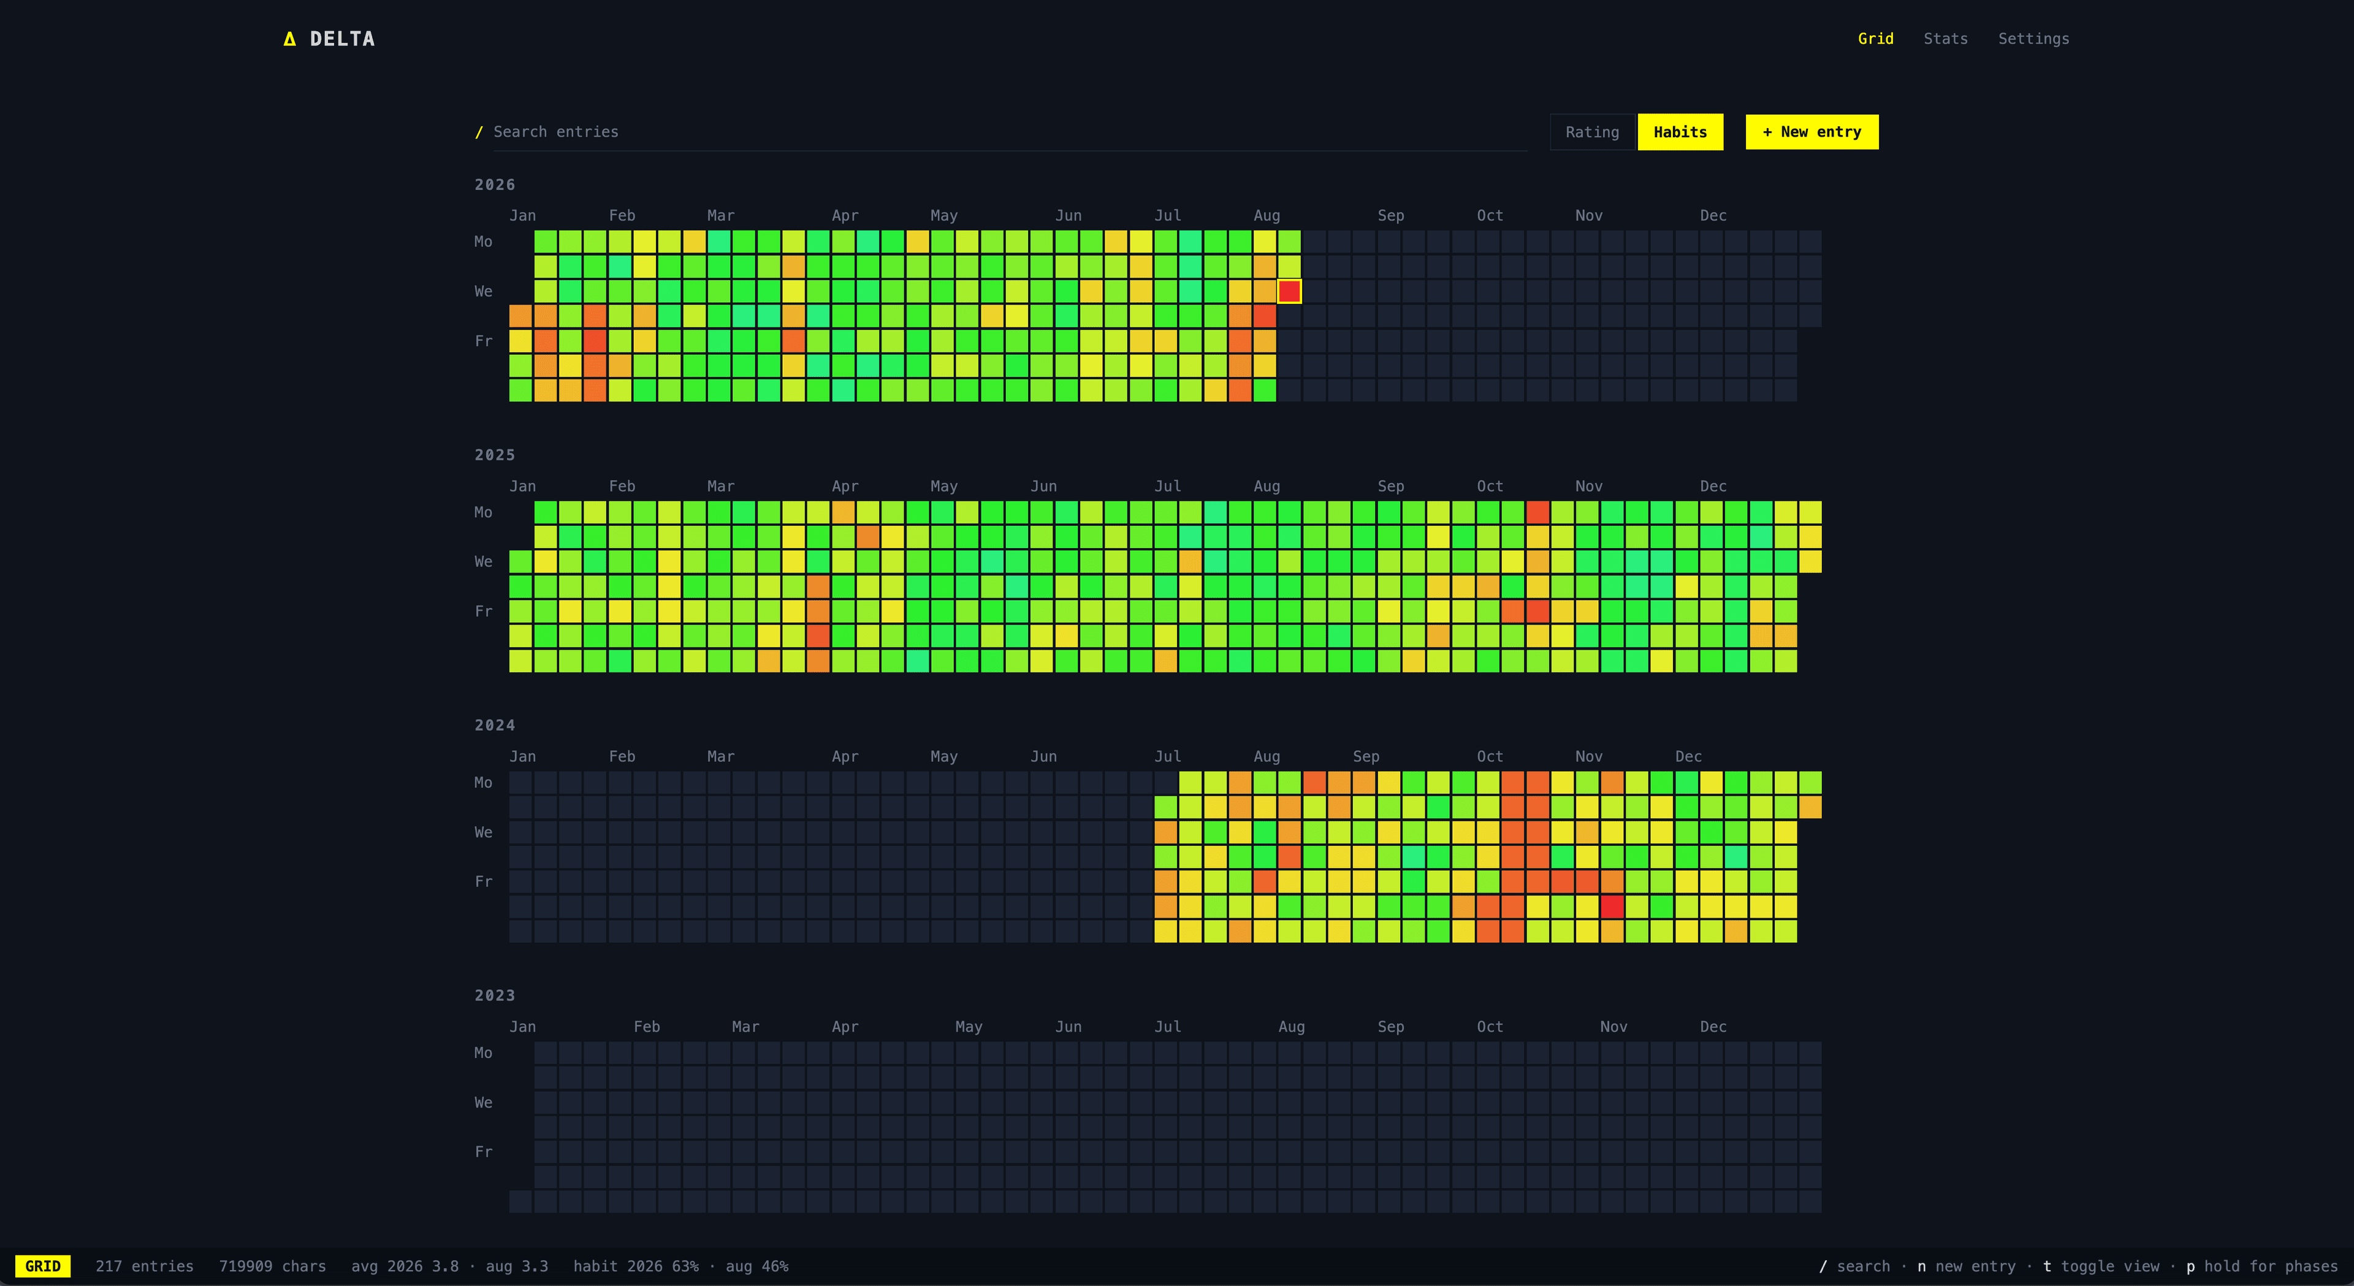Click the '719909 chars' status text
Image resolution: width=2354 pixels, height=1286 pixels.
pyautogui.click(x=272, y=1266)
